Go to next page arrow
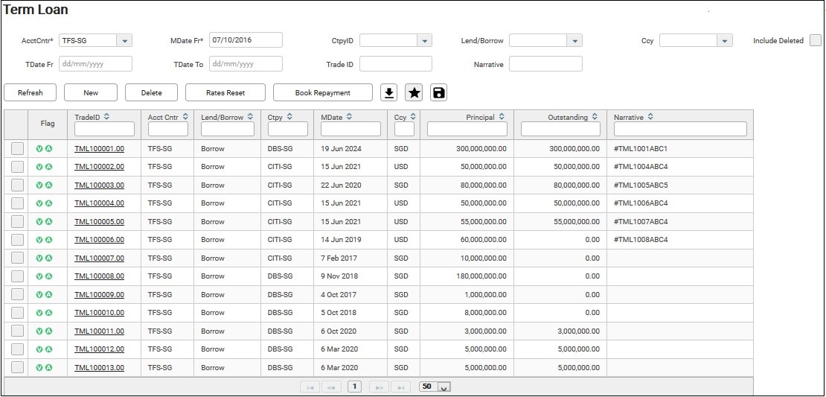Image resolution: width=826 pixels, height=397 pixels. 379,387
